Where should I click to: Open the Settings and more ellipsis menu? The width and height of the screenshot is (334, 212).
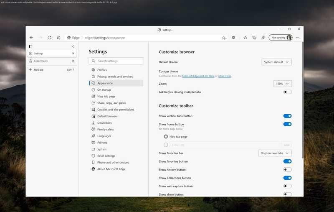[298, 38]
